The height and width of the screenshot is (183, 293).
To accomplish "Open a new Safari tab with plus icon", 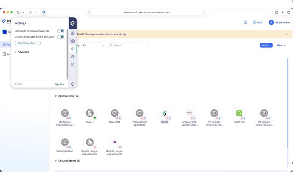I will pos(282,12).
